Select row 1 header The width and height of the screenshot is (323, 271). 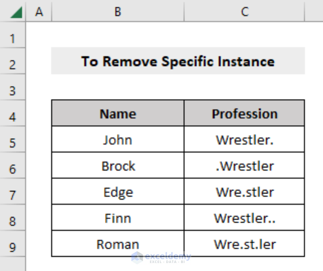pyautogui.click(x=13, y=35)
